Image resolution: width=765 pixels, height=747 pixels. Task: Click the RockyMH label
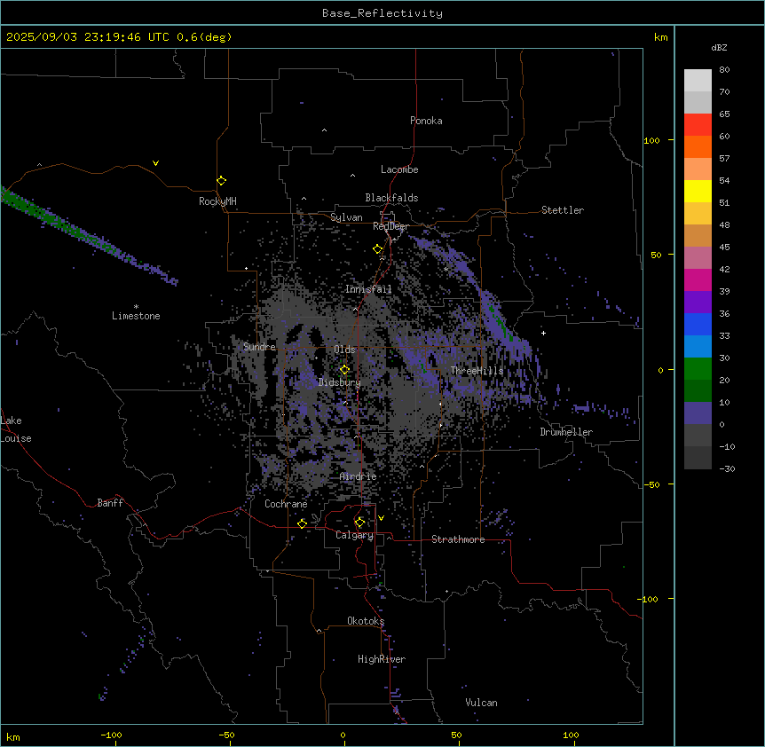tap(217, 201)
